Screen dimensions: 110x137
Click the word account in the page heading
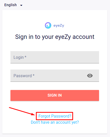coord(83,37)
